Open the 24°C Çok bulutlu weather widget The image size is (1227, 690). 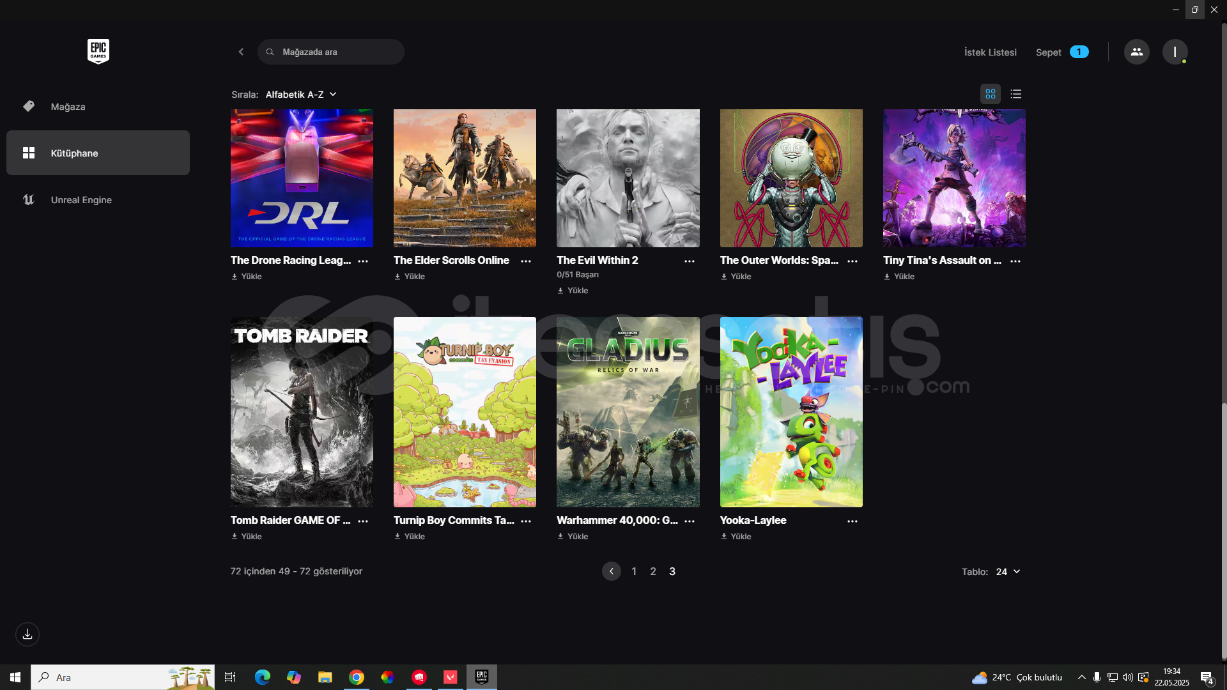pos(1017,677)
